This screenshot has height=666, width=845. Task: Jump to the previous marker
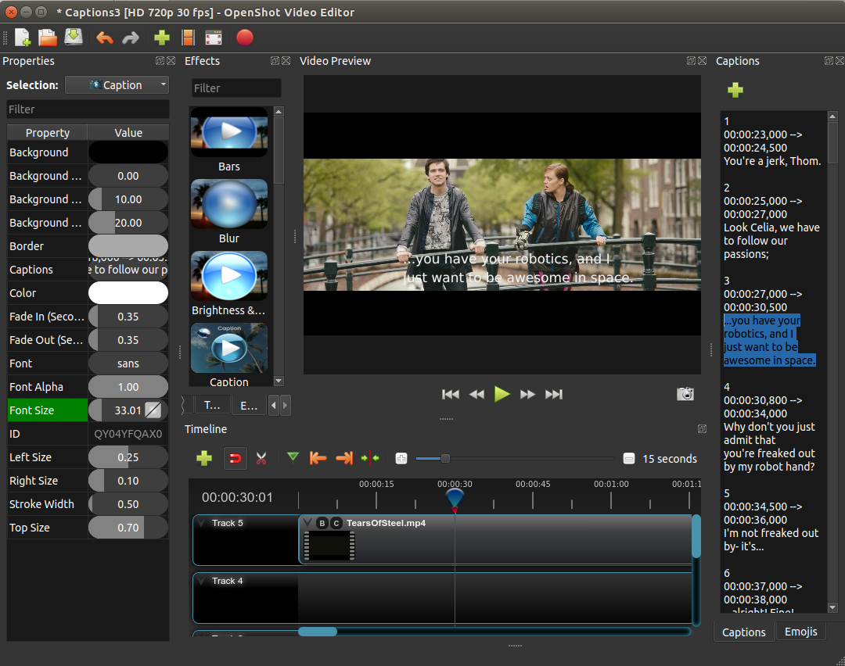click(x=318, y=458)
